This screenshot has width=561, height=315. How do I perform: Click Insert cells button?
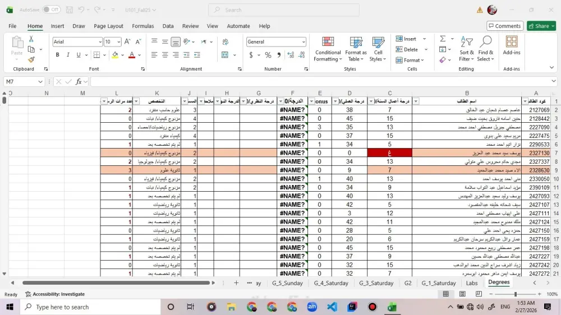click(406, 39)
